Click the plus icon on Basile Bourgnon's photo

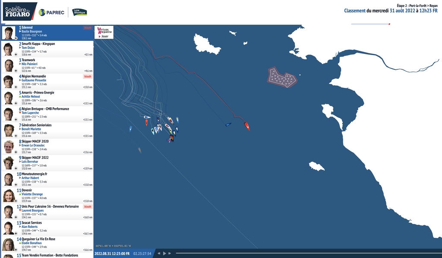[16, 38]
